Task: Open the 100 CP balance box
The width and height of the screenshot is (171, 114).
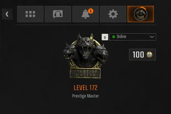Action: point(142,55)
